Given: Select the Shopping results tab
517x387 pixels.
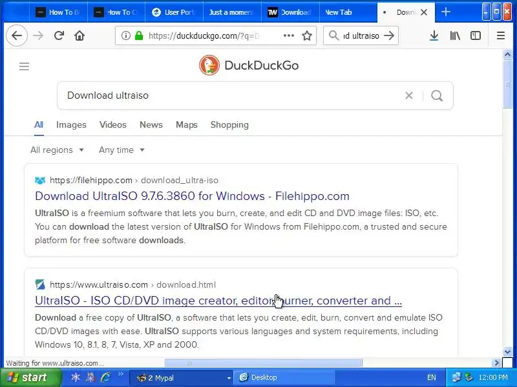Looking at the screenshot, I should click(229, 124).
